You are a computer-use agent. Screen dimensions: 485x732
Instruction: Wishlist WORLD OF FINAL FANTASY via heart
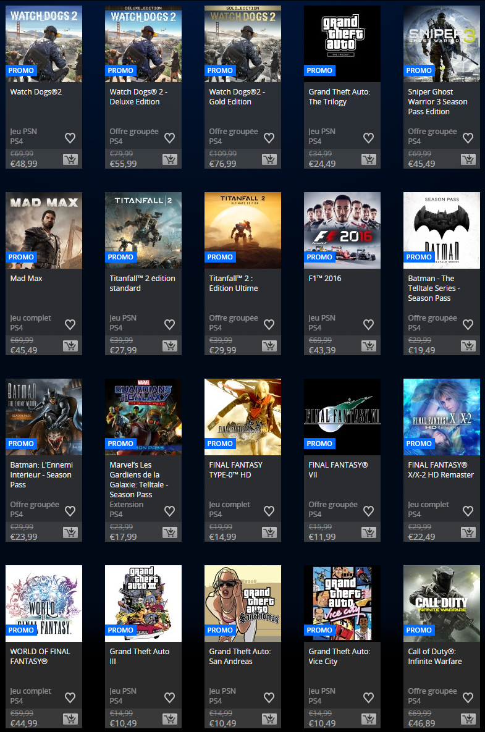70,697
